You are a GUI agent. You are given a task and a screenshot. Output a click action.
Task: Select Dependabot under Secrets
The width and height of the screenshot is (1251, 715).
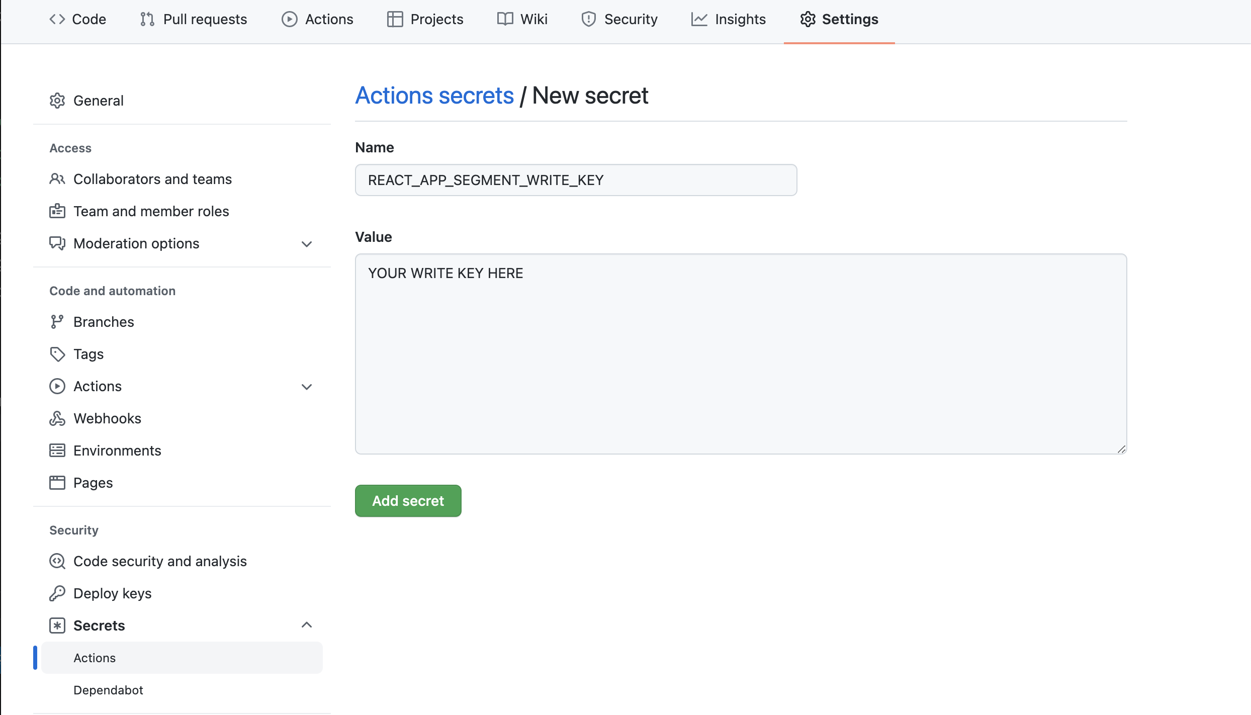[x=108, y=690]
